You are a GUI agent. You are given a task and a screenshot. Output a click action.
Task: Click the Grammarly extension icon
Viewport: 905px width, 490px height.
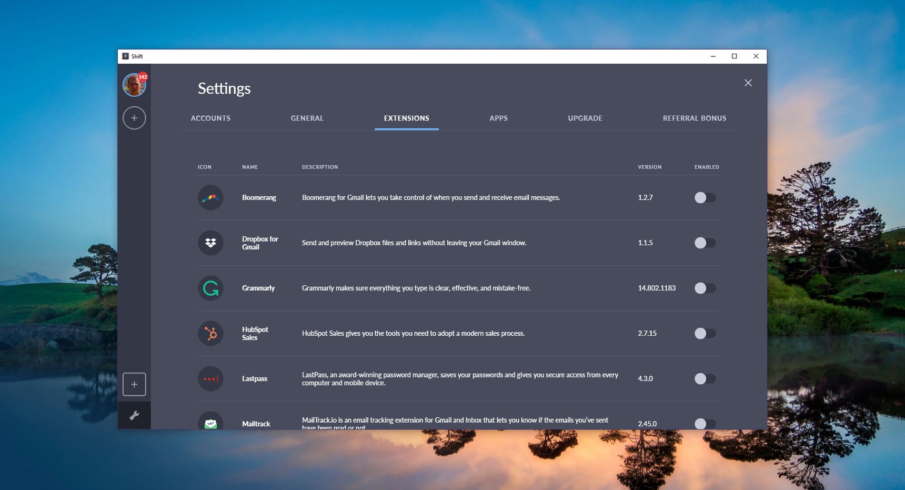tap(210, 288)
